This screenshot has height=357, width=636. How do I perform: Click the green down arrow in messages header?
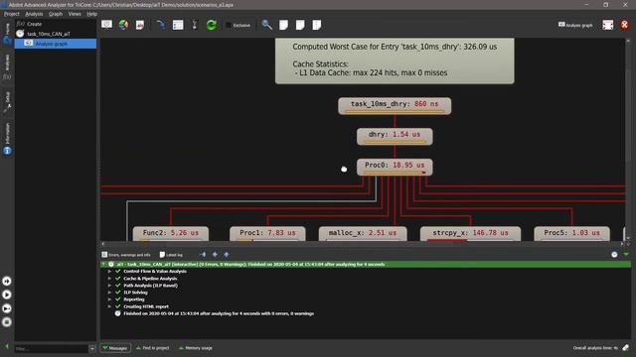click(626, 254)
